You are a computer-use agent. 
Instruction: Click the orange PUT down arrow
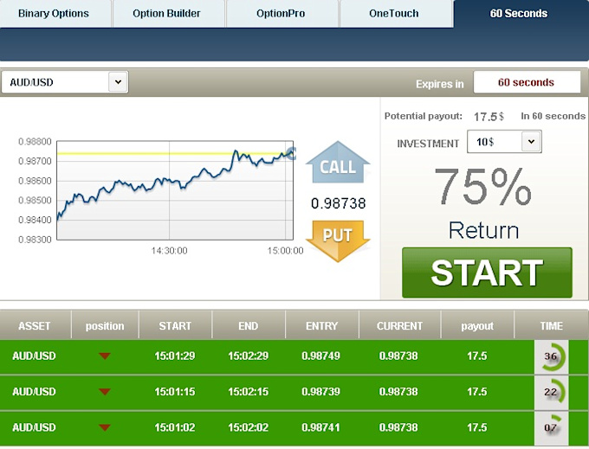[x=338, y=241]
